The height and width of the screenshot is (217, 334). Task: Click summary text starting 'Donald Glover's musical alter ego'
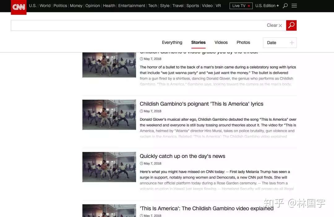point(218,128)
